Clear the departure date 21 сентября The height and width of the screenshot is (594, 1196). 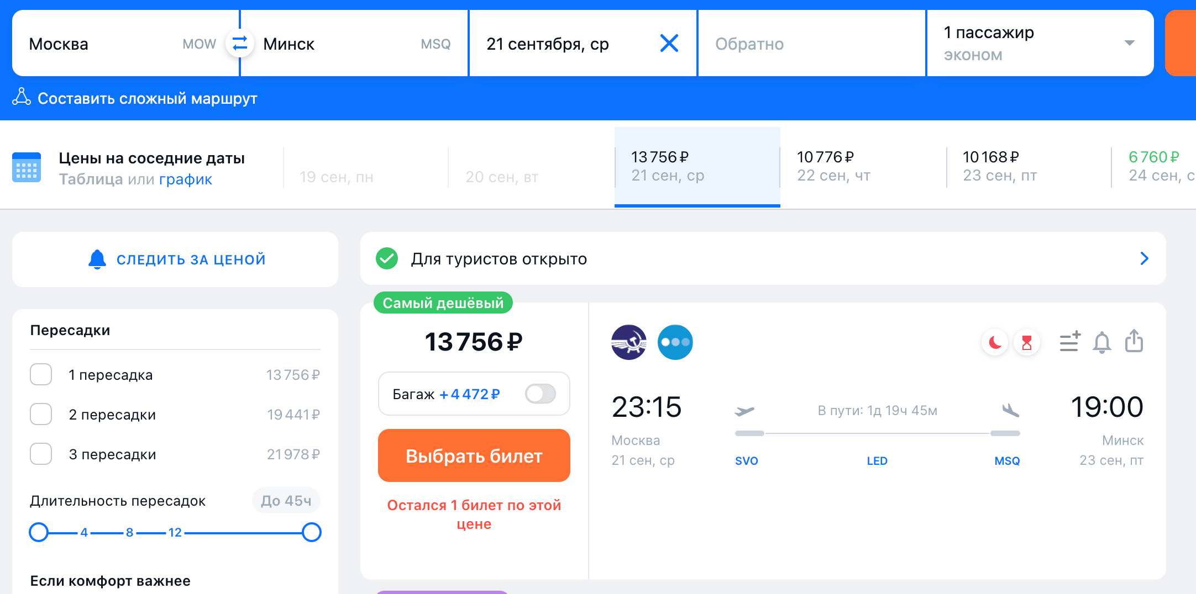click(669, 43)
